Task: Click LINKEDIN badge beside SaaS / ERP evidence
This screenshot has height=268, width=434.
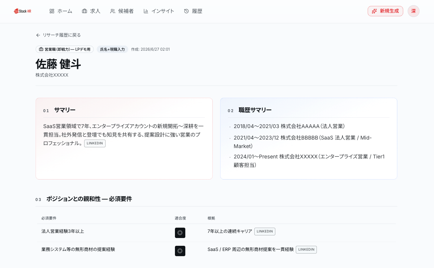Action: (306, 249)
